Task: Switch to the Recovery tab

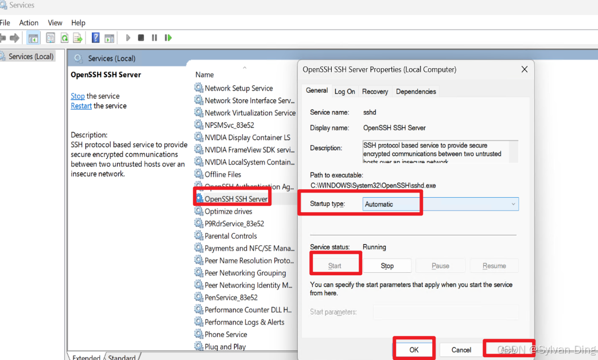Action: pyautogui.click(x=375, y=91)
